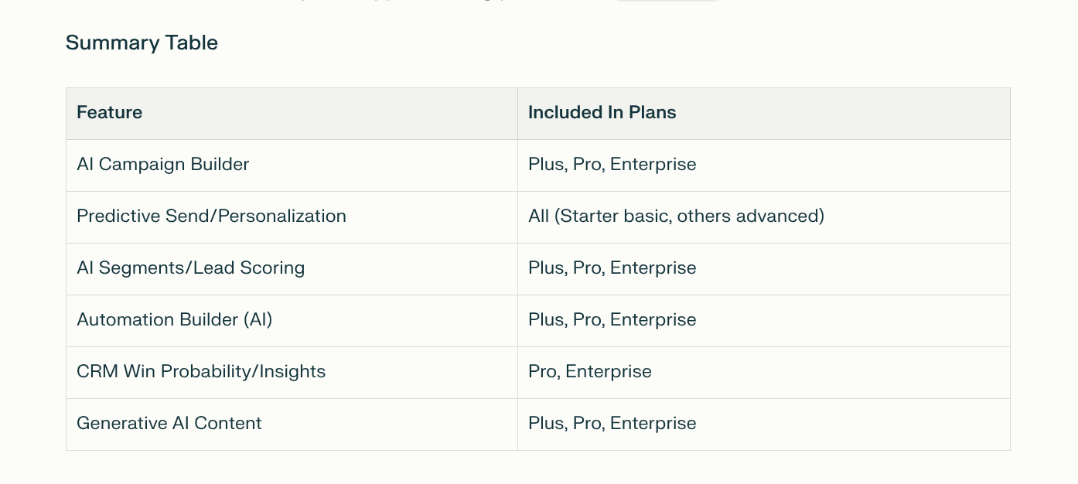The image size is (1078, 484).
Task: Click 'All (Starter basic, others advanced)' cell
Action: pyautogui.click(x=763, y=217)
